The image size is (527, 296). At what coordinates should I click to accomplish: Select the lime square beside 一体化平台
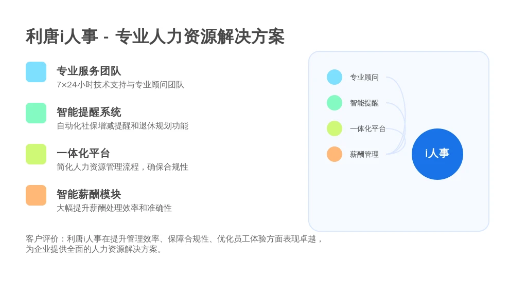coord(36,154)
